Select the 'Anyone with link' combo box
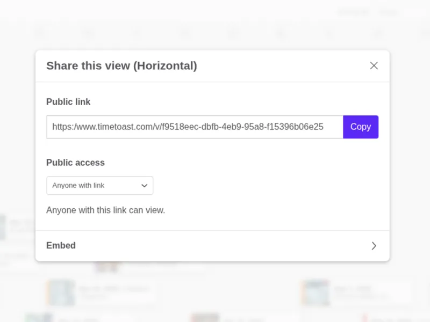 tap(99, 185)
